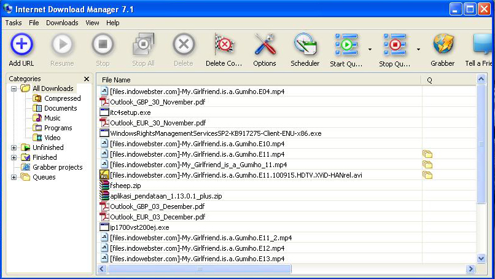Select the Documents category
The height and width of the screenshot is (279, 495).
(x=61, y=108)
